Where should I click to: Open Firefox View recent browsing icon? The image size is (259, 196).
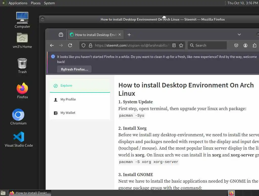point(61,35)
